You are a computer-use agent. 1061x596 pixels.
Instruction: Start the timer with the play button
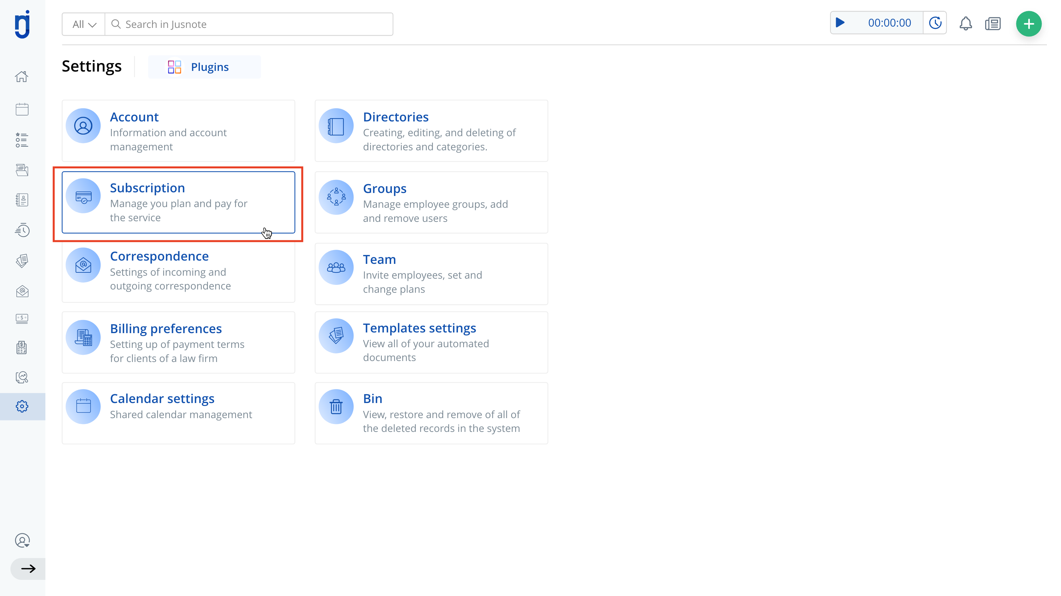840,23
